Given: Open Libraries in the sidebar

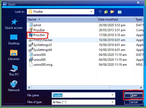Looking at the screenshot, I should (x=14, y=55).
